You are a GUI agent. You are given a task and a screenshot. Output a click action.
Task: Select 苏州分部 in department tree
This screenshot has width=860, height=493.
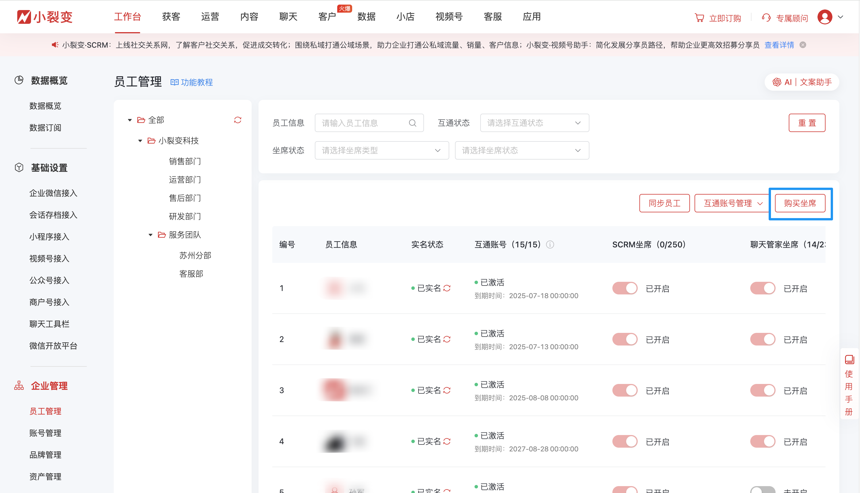point(195,255)
